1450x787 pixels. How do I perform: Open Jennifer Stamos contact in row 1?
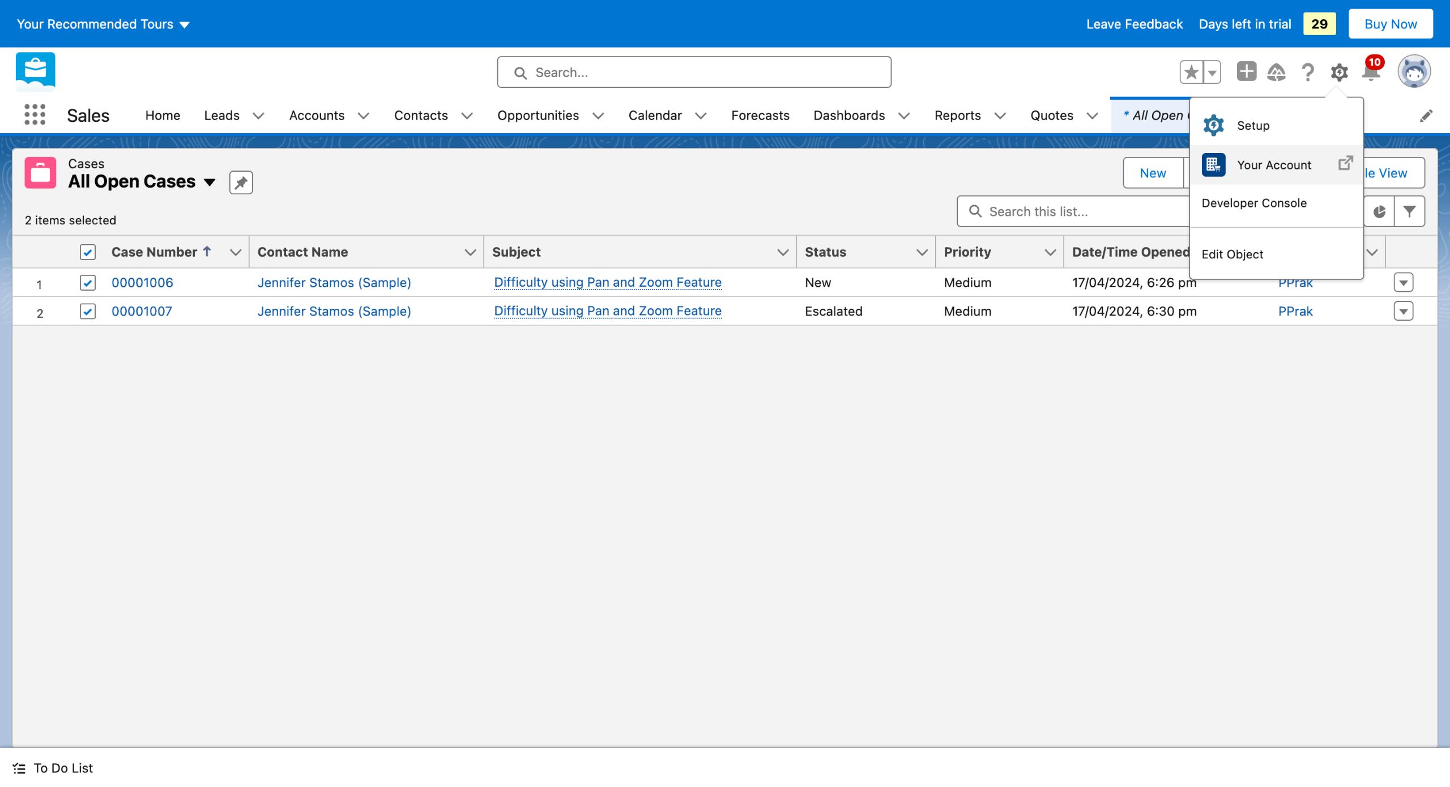334,282
